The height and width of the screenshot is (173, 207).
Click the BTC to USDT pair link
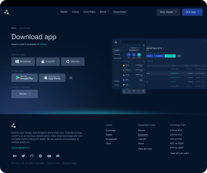pyautogui.click(x=177, y=143)
